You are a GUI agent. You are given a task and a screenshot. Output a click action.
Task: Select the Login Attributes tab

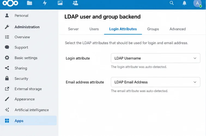tap(123, 29)
